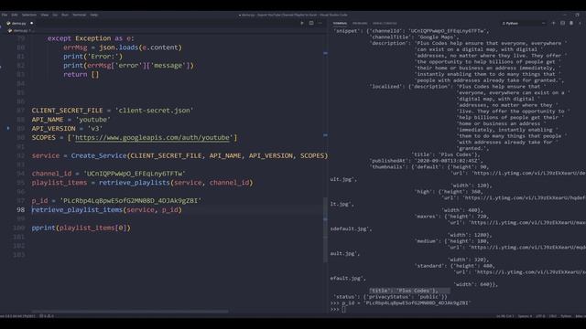This screenshot has width=586, height=329.
Task: Open the File menu
Action: click(5, 15)
